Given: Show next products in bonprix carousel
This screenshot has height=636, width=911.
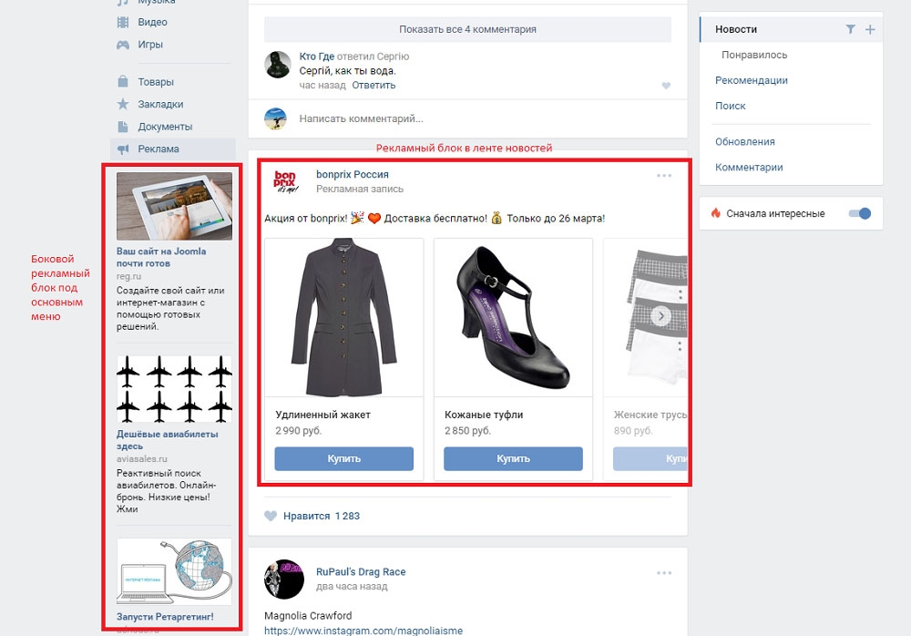Looking at the screenshot, I should click(x=660, y=316).
